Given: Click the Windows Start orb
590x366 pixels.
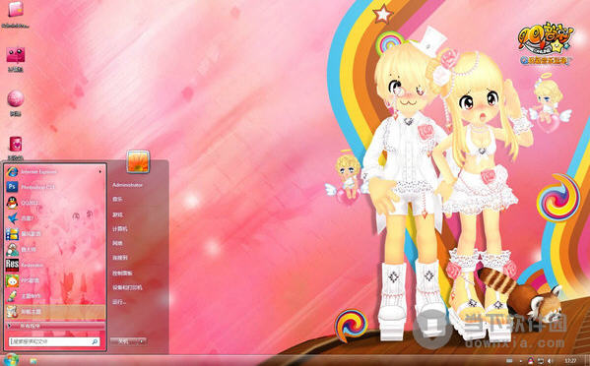Looking at the screenshot, I should [11, 360].
